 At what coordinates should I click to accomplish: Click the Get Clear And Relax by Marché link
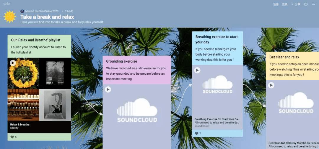point(294,143)
